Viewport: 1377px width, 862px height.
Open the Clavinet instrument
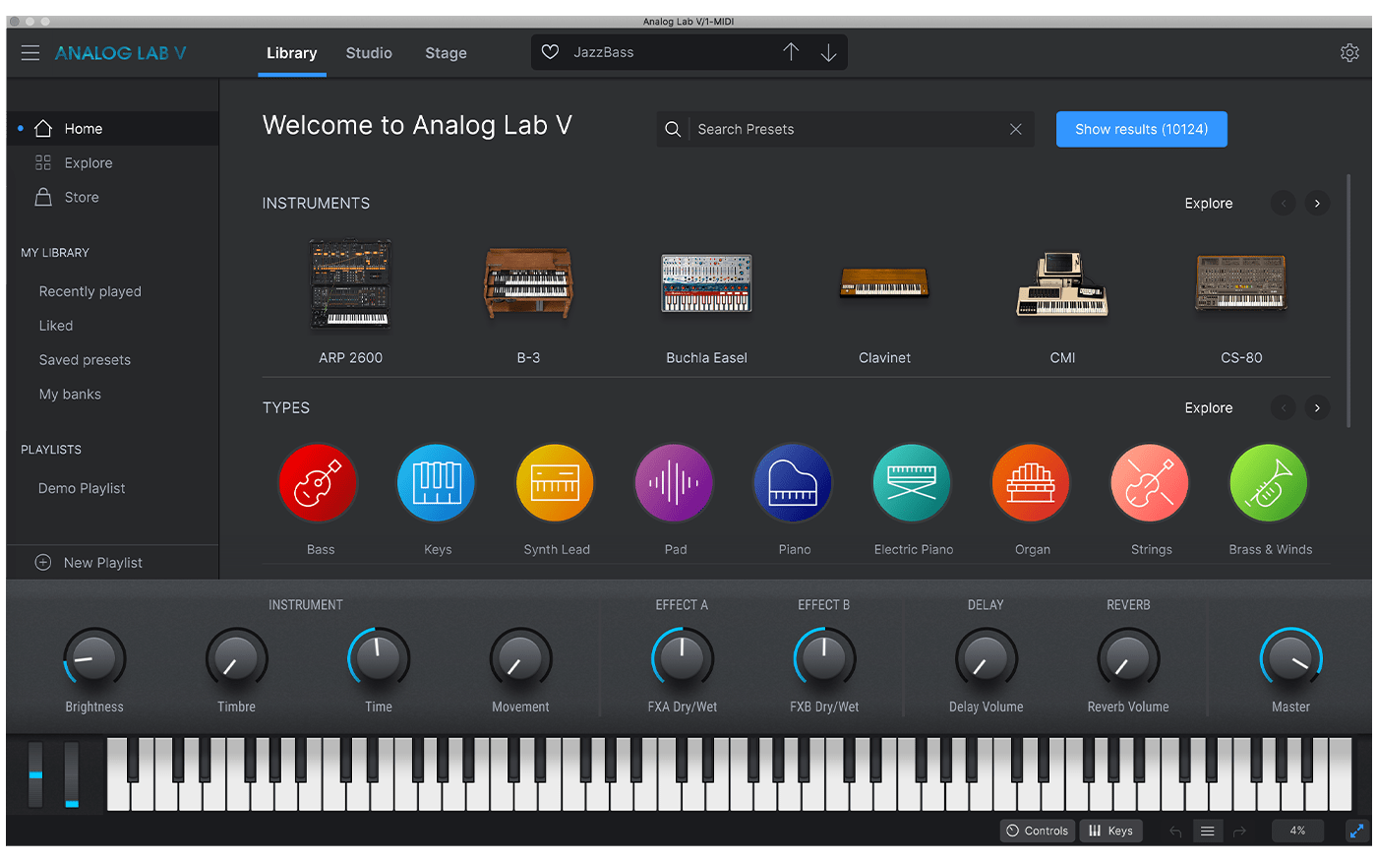pos(884,283)
